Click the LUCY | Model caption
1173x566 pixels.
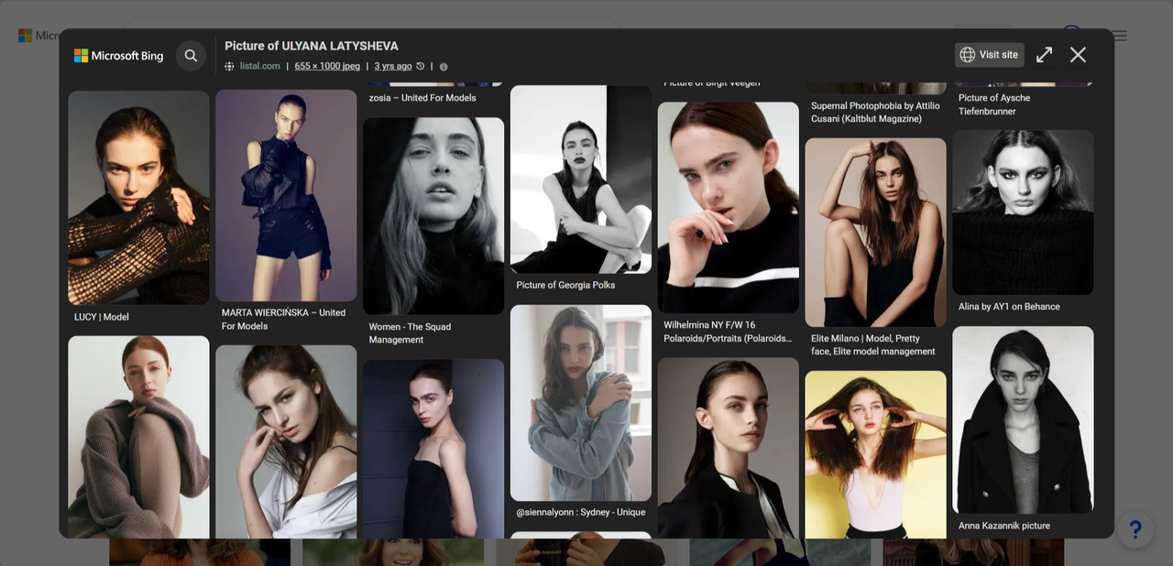click(x=102, y=317)
